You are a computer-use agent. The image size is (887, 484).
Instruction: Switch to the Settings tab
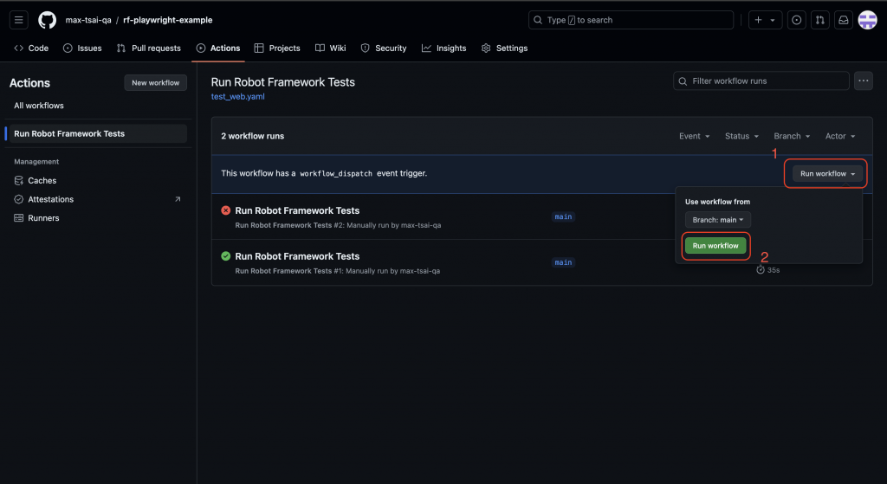point(505,48)
